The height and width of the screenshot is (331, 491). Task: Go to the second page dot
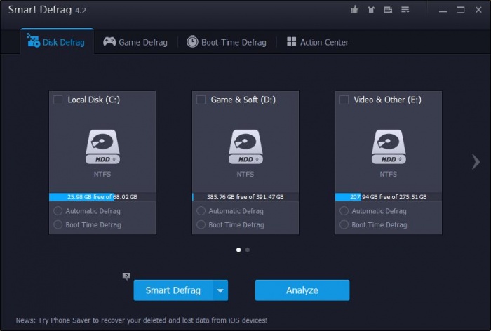[248, 250]
